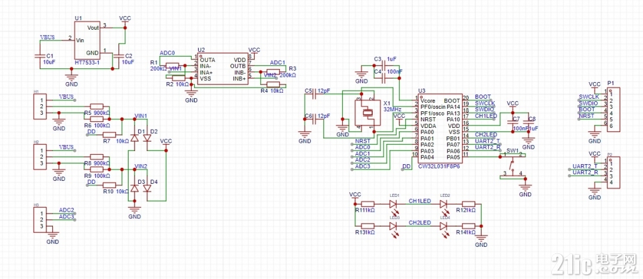Click the ADC0 net label above U2

167,54
